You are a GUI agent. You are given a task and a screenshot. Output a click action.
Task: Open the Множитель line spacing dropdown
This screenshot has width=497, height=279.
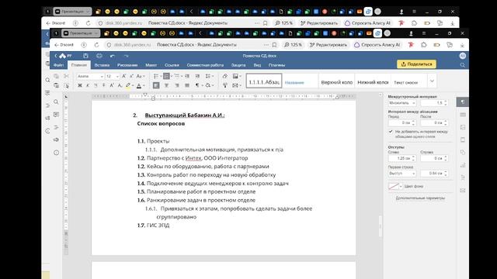click(x=402, y=103)
